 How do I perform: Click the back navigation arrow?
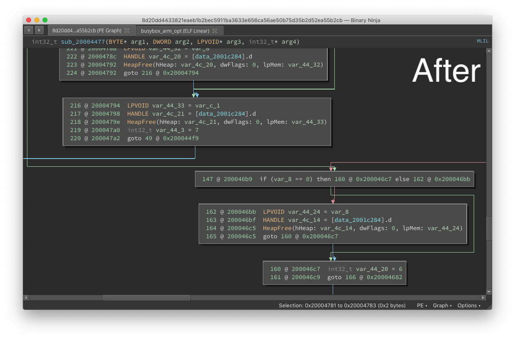pyautogui.click(x=29, y=30)
